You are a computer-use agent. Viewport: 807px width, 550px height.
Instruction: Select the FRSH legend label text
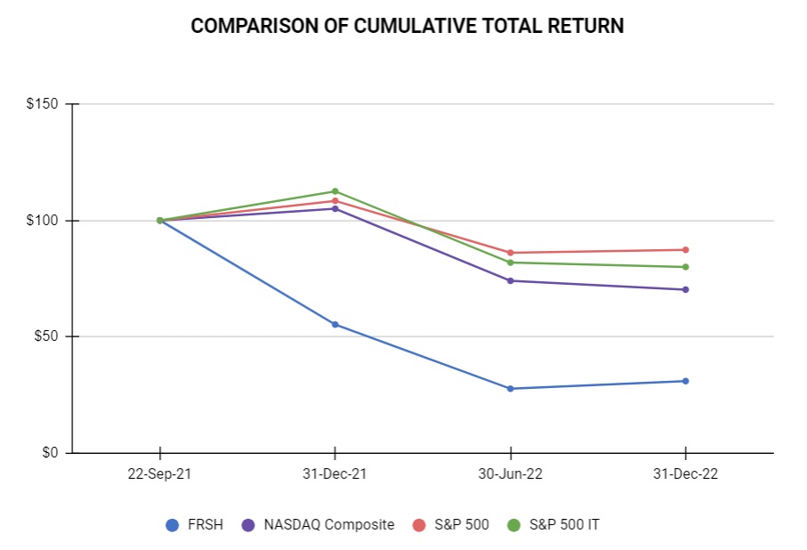204,525
